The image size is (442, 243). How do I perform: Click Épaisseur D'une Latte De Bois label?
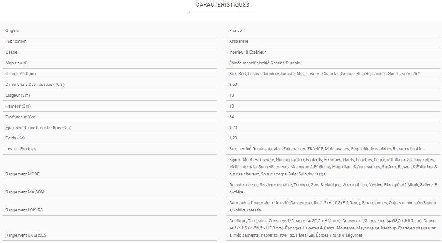[x=38, y=128]
